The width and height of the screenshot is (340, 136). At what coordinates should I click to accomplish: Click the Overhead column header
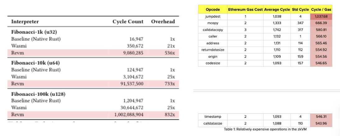point(163,22)
